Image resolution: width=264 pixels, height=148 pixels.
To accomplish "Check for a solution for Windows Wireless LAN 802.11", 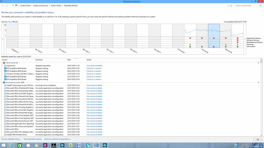I will 94,74.
